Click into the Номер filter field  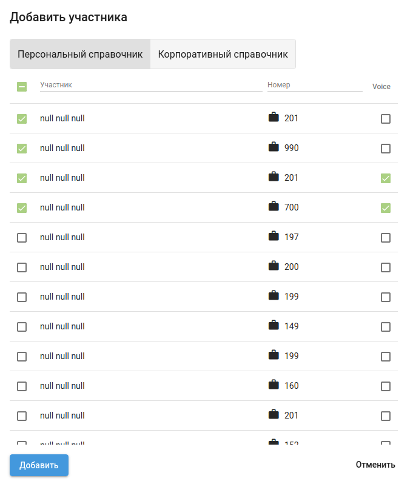pyautogui.click(x=315, y=86)
